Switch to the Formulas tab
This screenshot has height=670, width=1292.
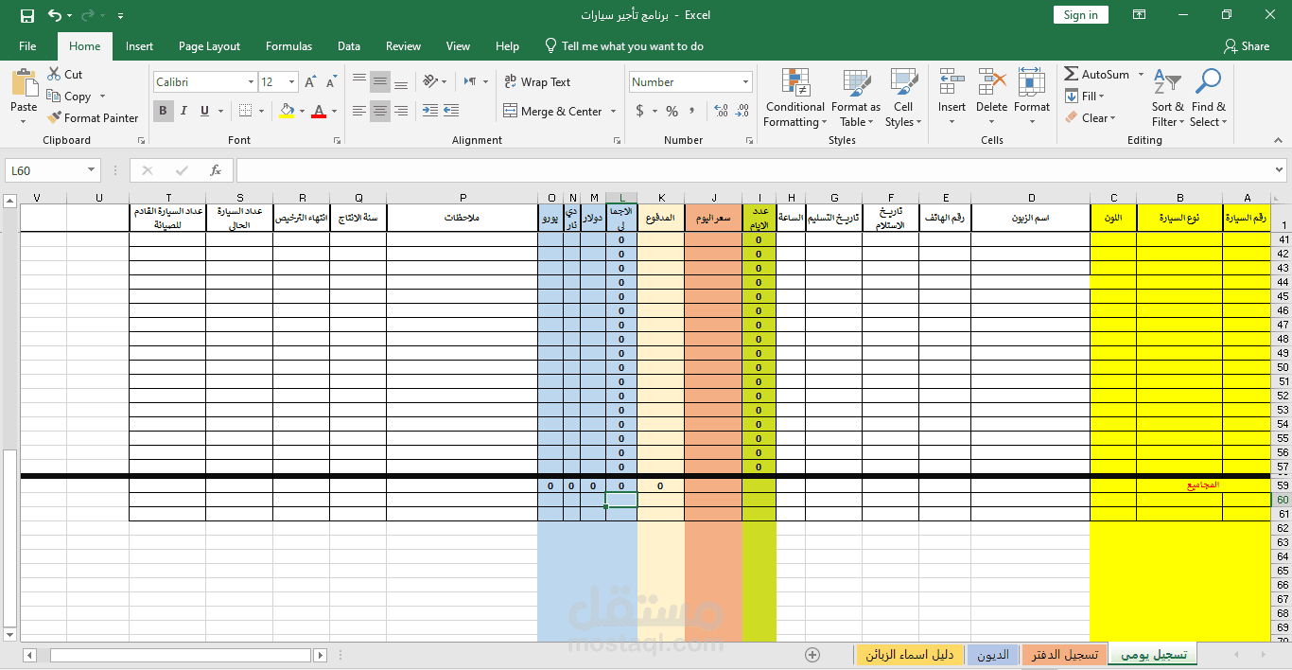point(288,46)
